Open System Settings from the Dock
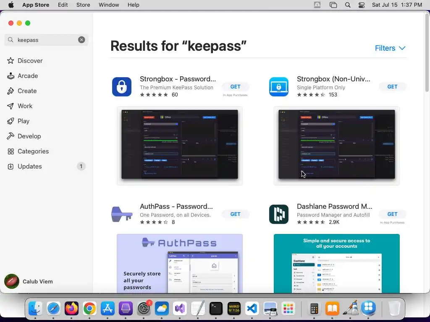The width and height of the screenshot is (430, 322). [x=144, y=309]
